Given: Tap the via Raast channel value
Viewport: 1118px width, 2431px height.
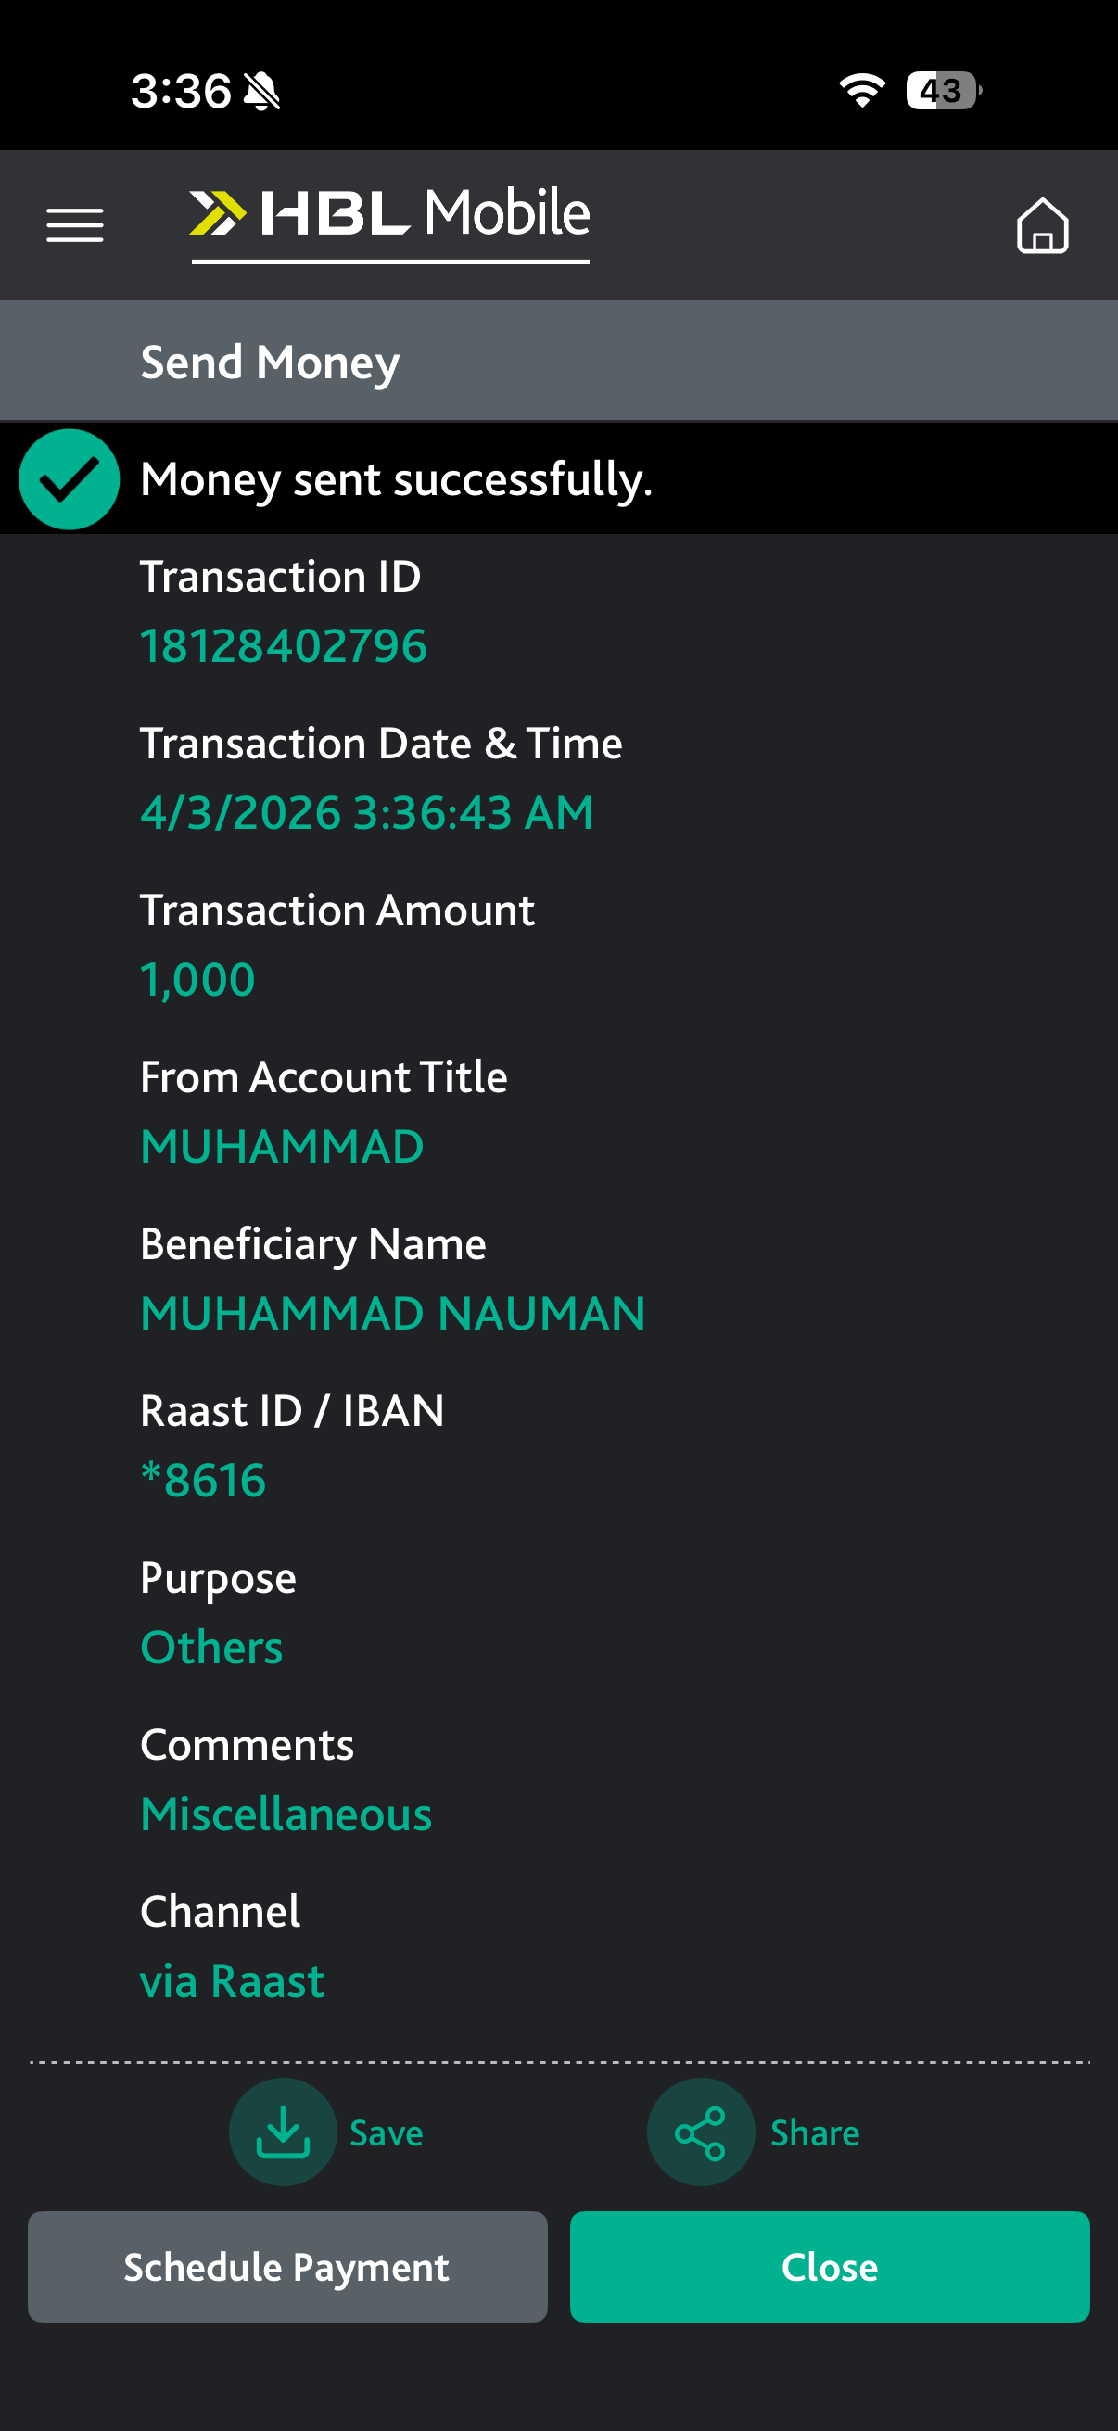Looking at the screenshot, I should tap(232, 1980).
